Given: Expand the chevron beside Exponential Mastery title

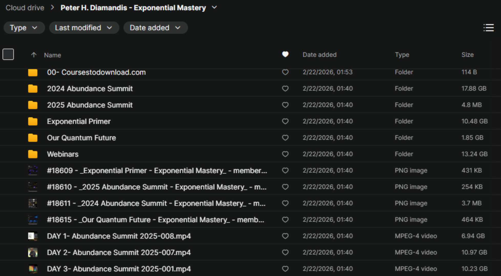Looking at the screenshot, I should 214,7.
